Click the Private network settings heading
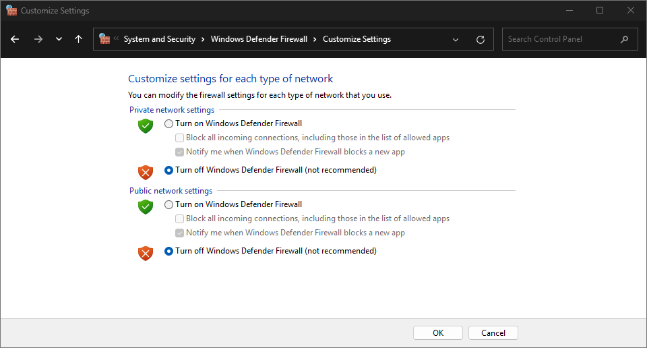647x348 pixels. [172, 110]
